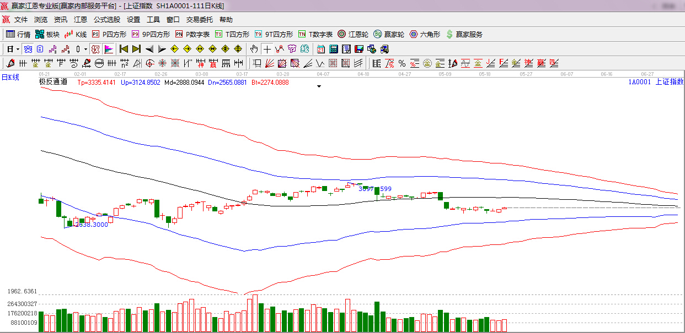Click the floppy disk save icon

359,49
